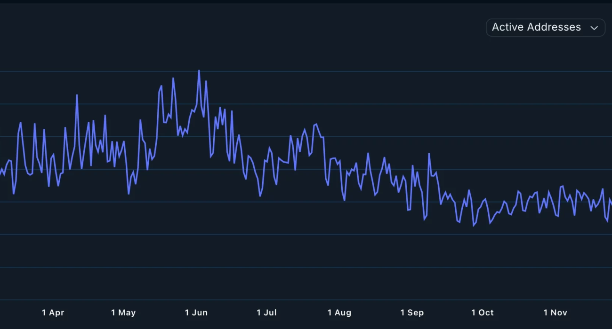This screenshot has height=329, width=612.
Task: Click the isolated spike in early September
Action: [x=429, y=154]
